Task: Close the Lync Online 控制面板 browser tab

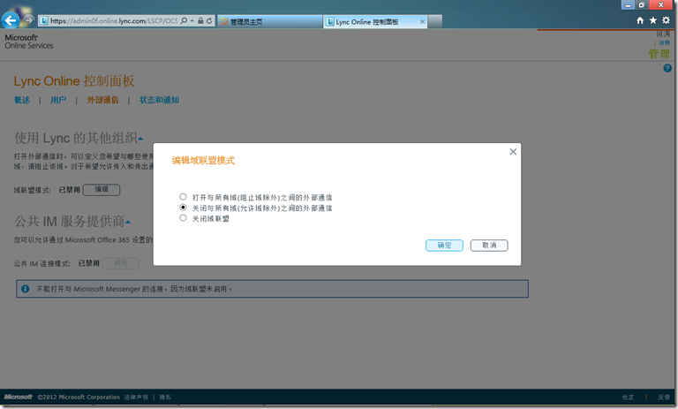Action: click(423, 21)
